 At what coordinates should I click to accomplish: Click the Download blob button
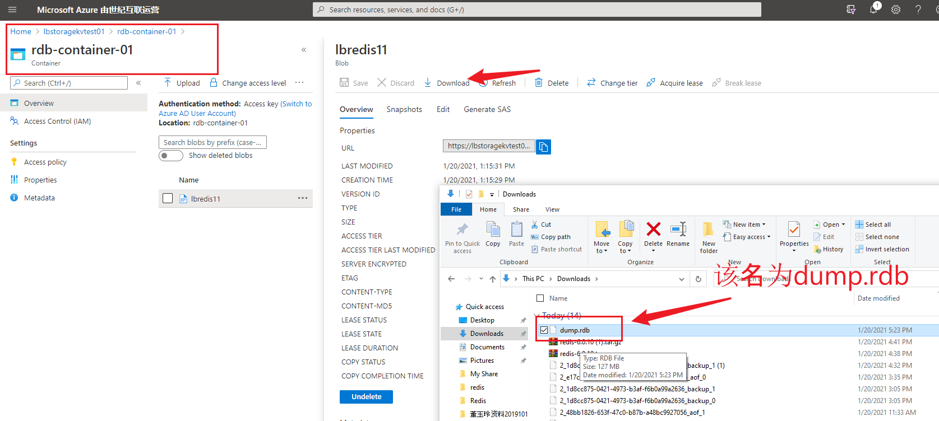point(447,83)
